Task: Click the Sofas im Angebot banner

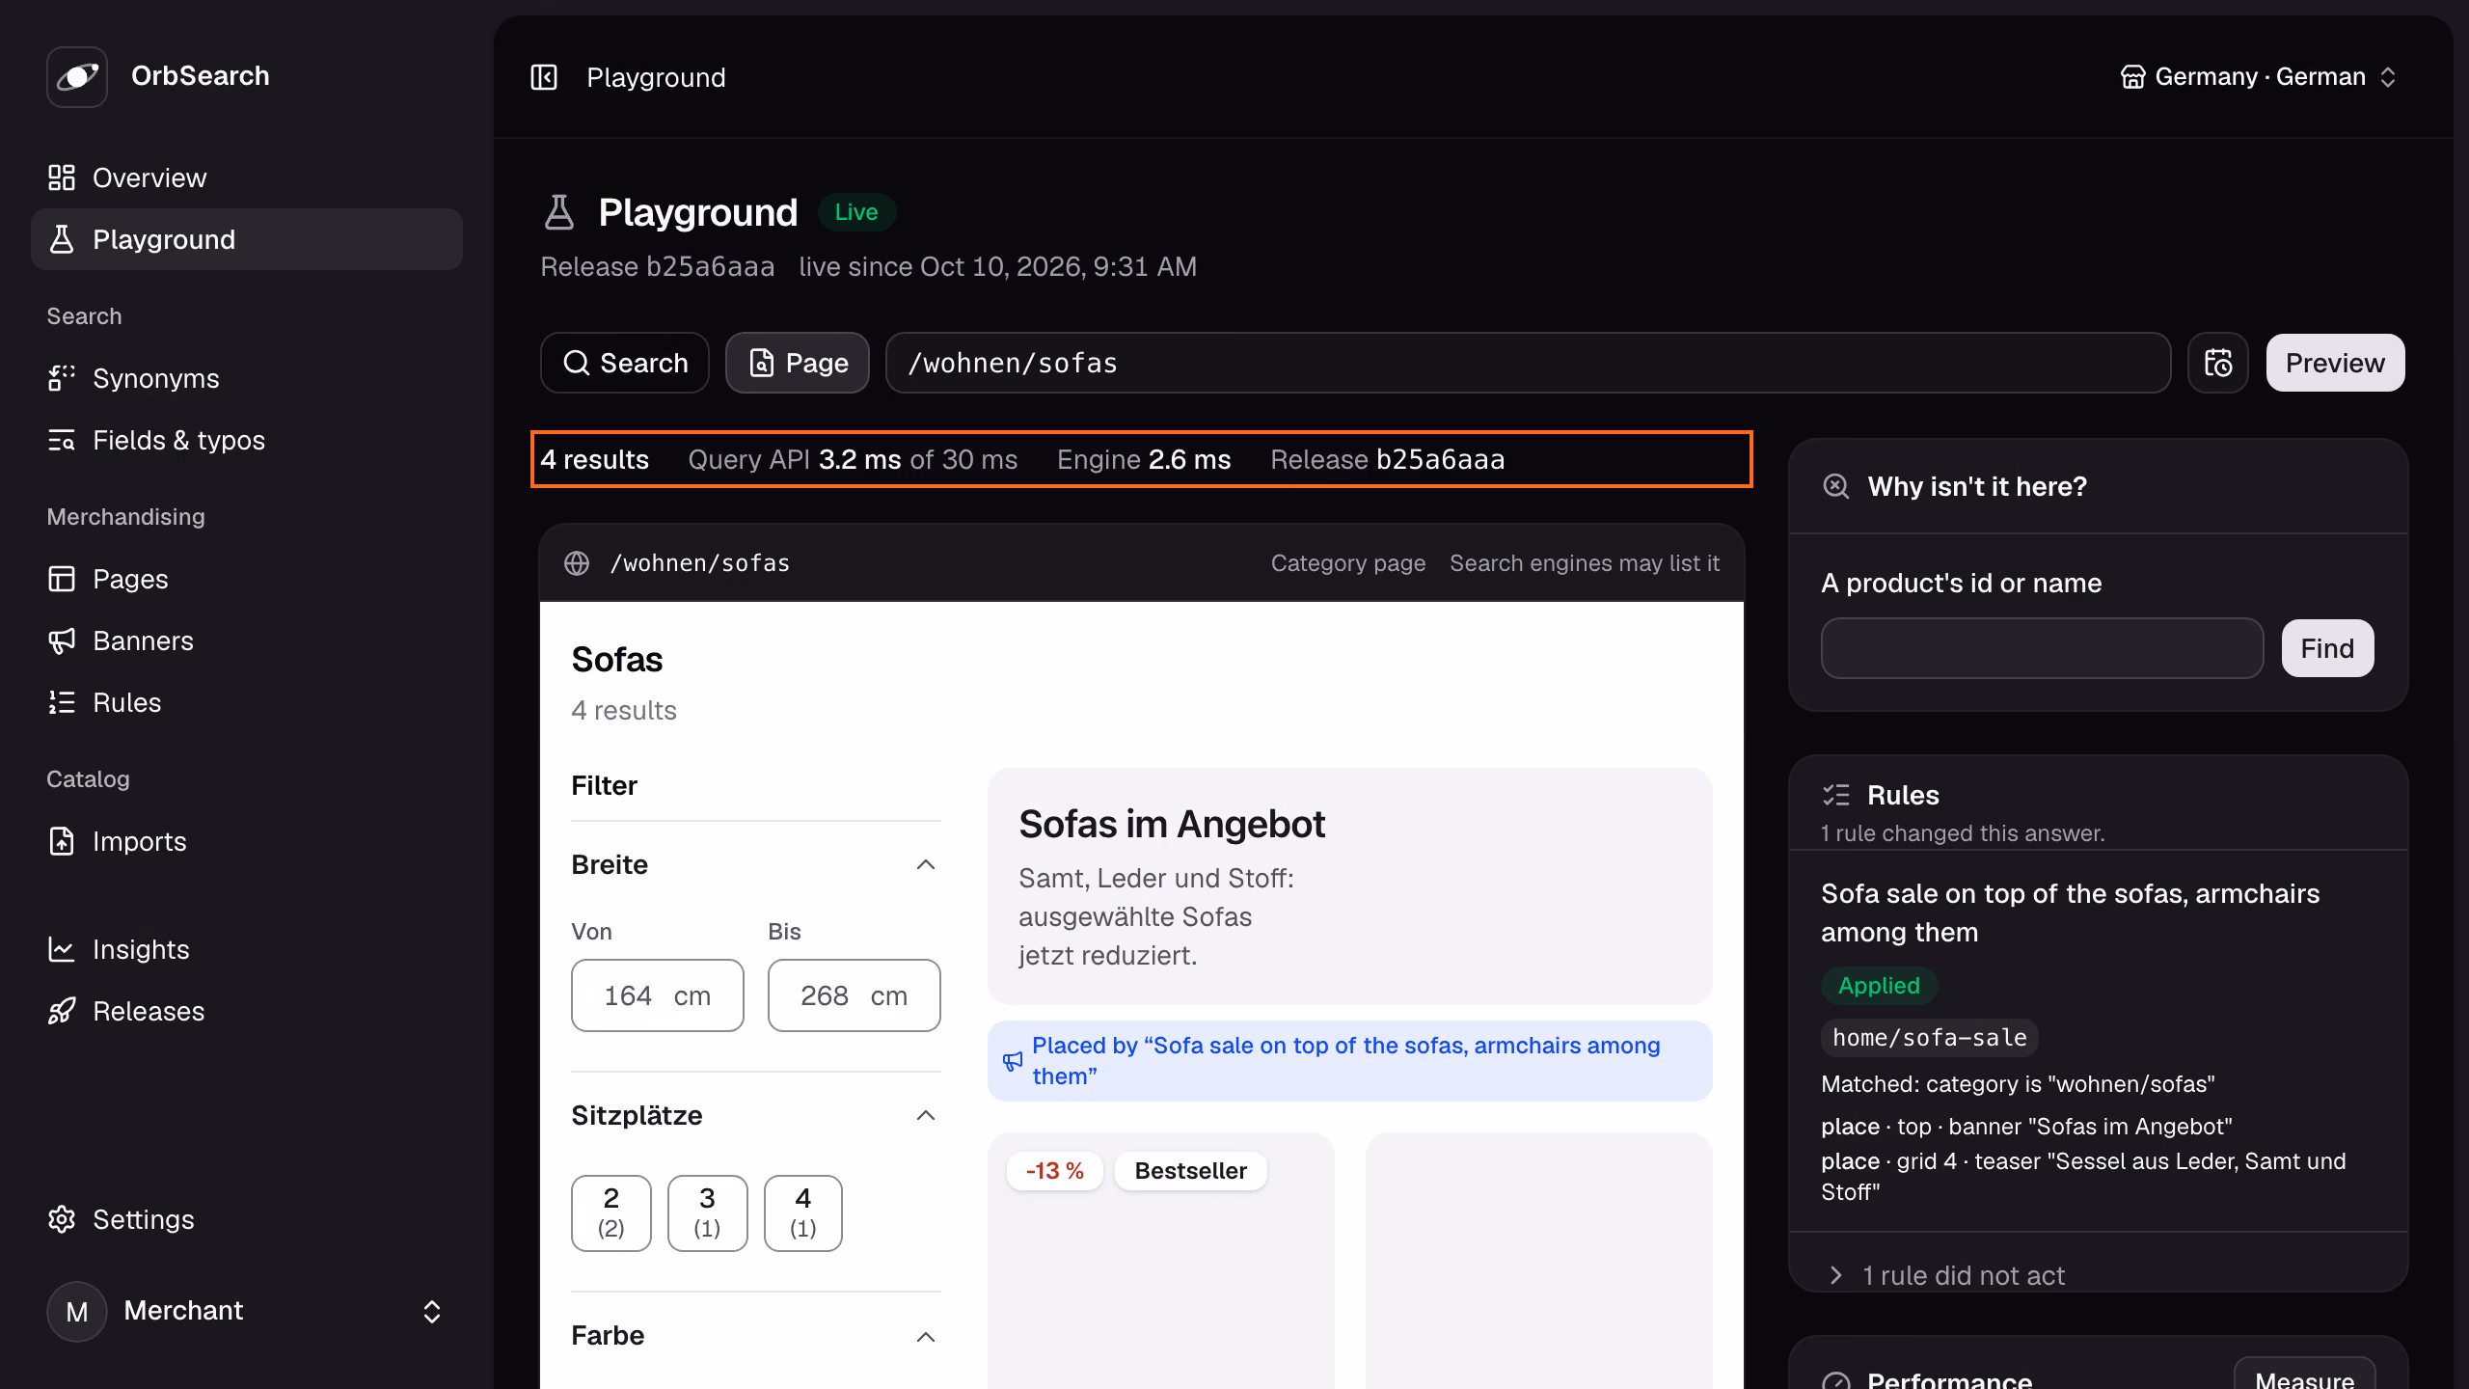Action: [x=1350, y=886]
